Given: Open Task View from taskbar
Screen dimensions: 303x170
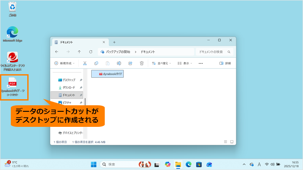Looking at the screenshot, I should pos(157,165).
